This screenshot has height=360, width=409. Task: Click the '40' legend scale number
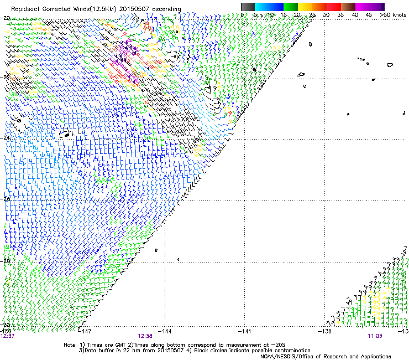[355, 14]
